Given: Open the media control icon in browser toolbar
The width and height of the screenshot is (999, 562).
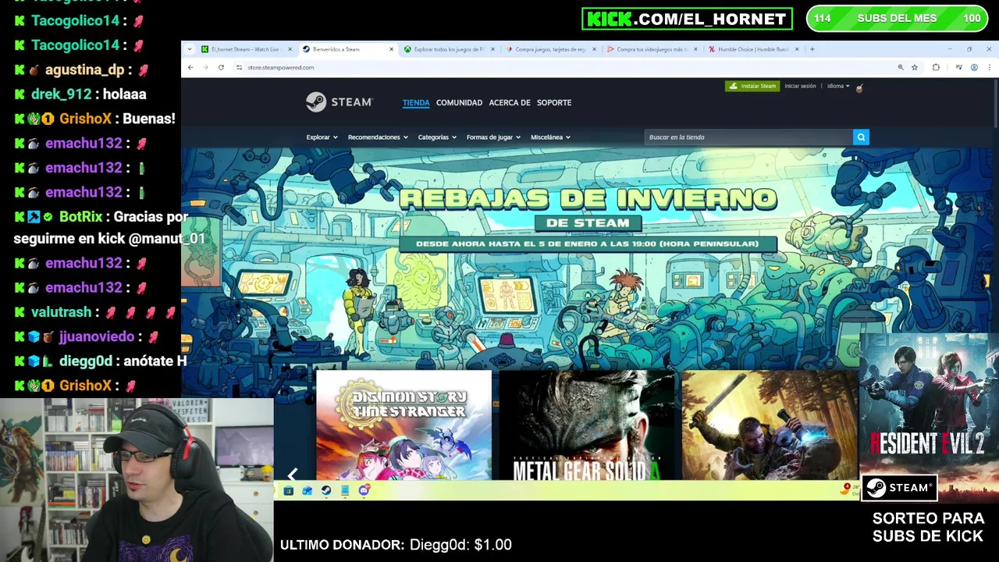Looking at the screenshot, I should point(959,68).
